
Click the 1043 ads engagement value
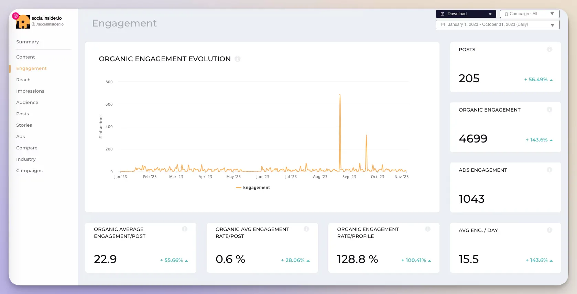coord(472,199)
